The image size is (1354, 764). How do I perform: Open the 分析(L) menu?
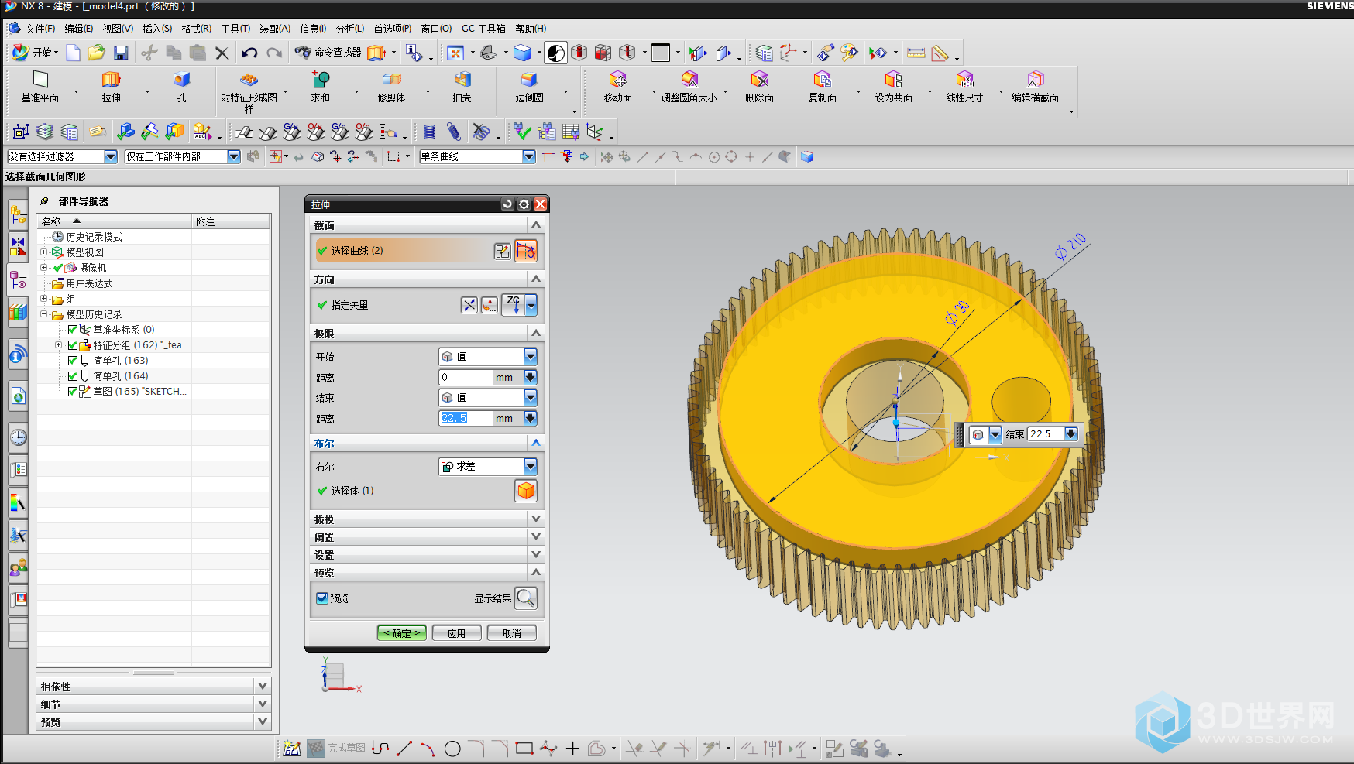(x=350, y=29)
